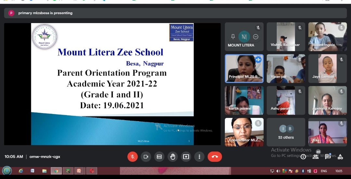Viewport: 351px width, 179px height.
Task: Select Vishnu Raipurkar video tile
Action: click(x=286, y=37)
